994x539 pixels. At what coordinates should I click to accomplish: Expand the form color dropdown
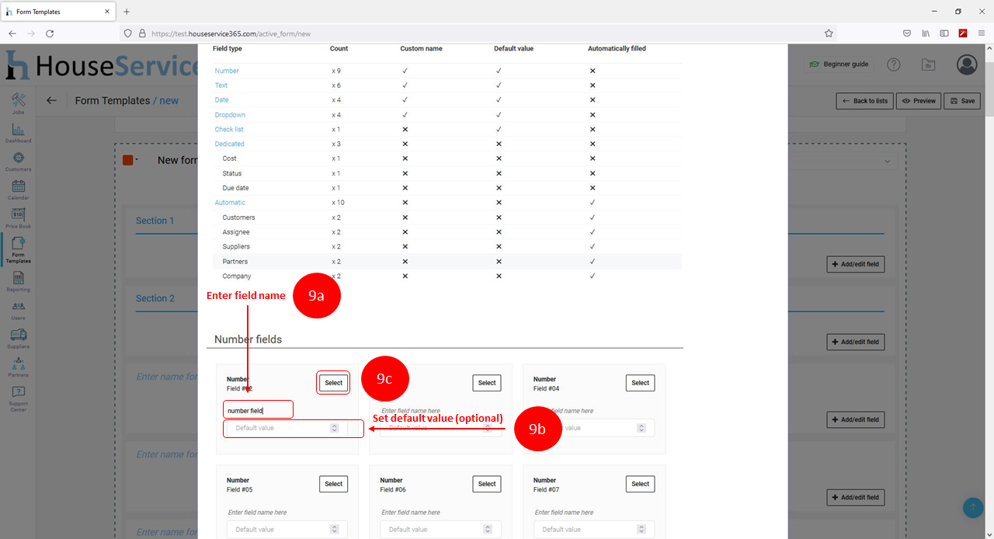137,160
